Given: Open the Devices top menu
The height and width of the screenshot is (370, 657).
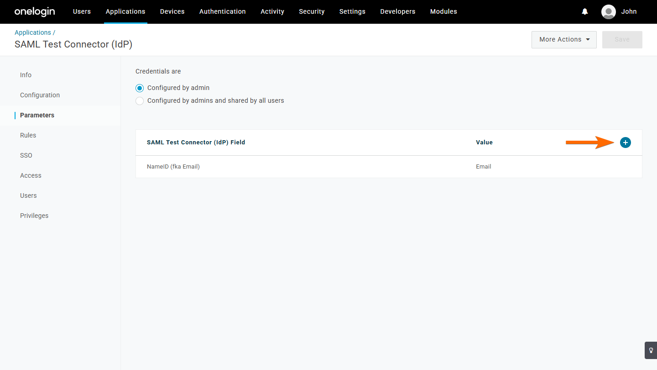Looking at the screenshot, I should click(x=172, y=12).
